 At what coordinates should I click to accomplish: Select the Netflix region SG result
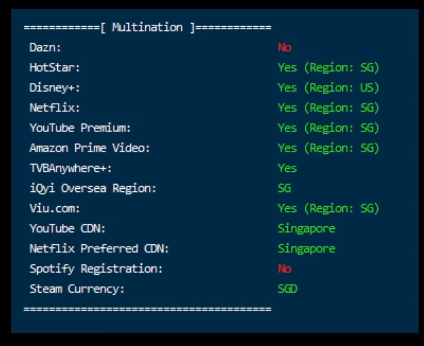(328, 108)
